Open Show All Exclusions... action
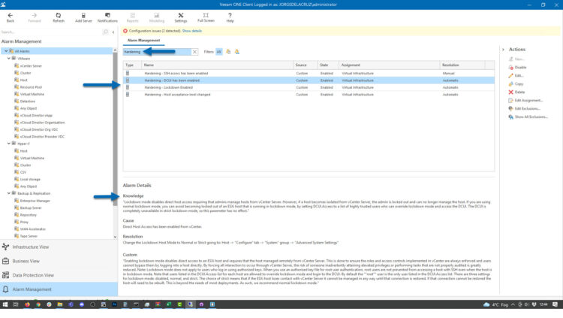The height and width of the screenshot is (318, 563). tap(528, 117)
